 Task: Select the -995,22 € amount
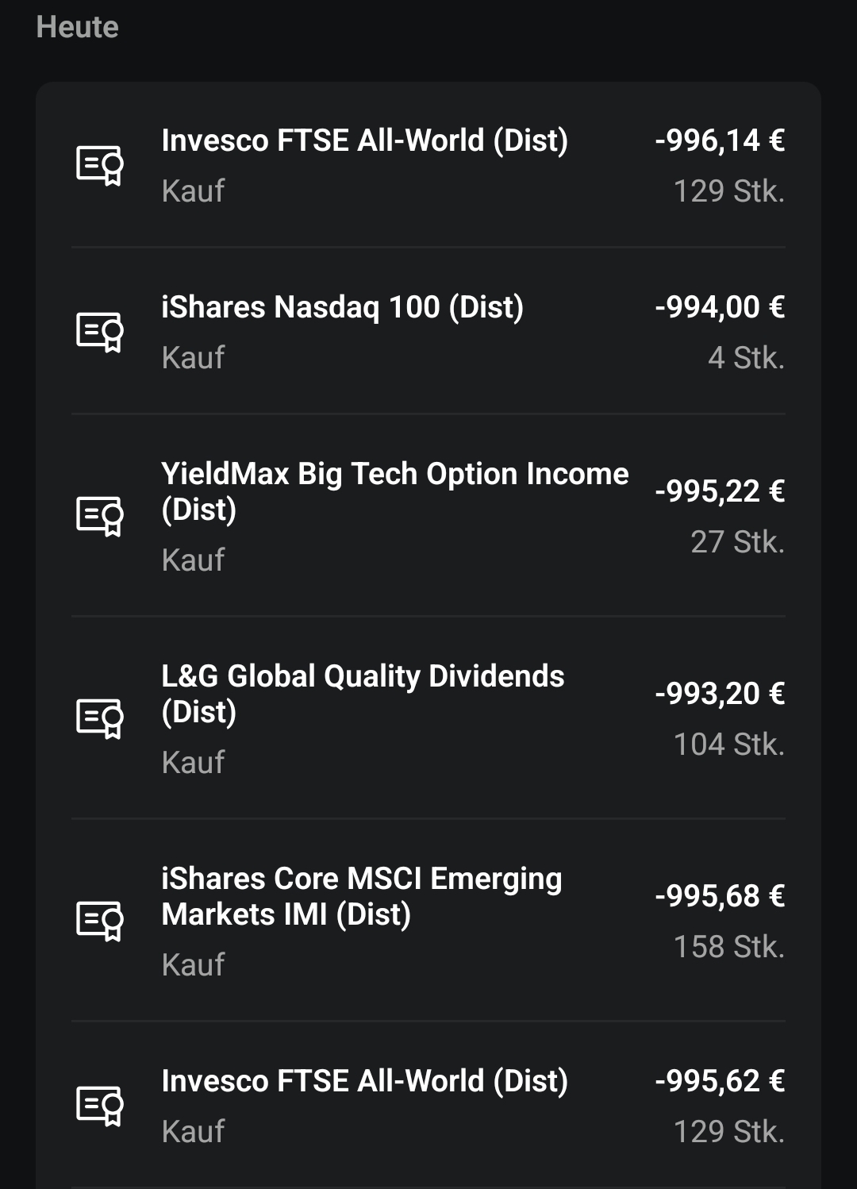click(x=720, y=491)
